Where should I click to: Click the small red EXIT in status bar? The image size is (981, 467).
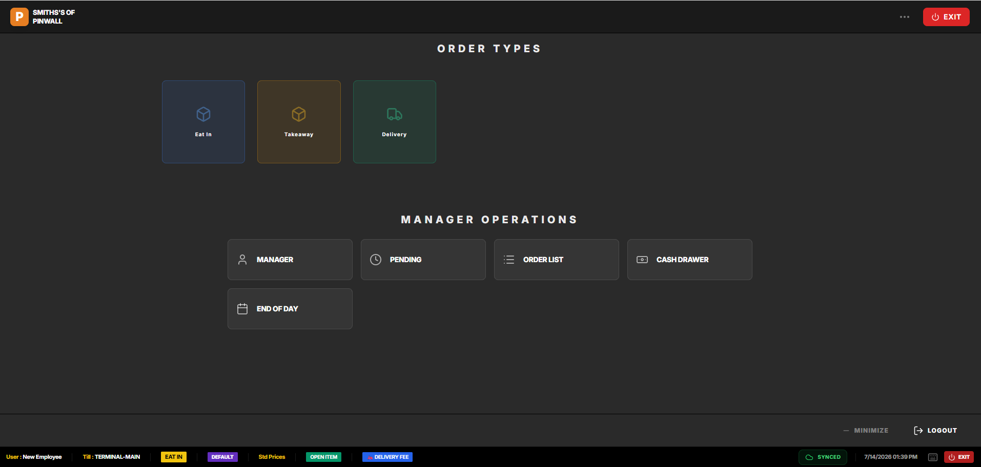[958, 457]
